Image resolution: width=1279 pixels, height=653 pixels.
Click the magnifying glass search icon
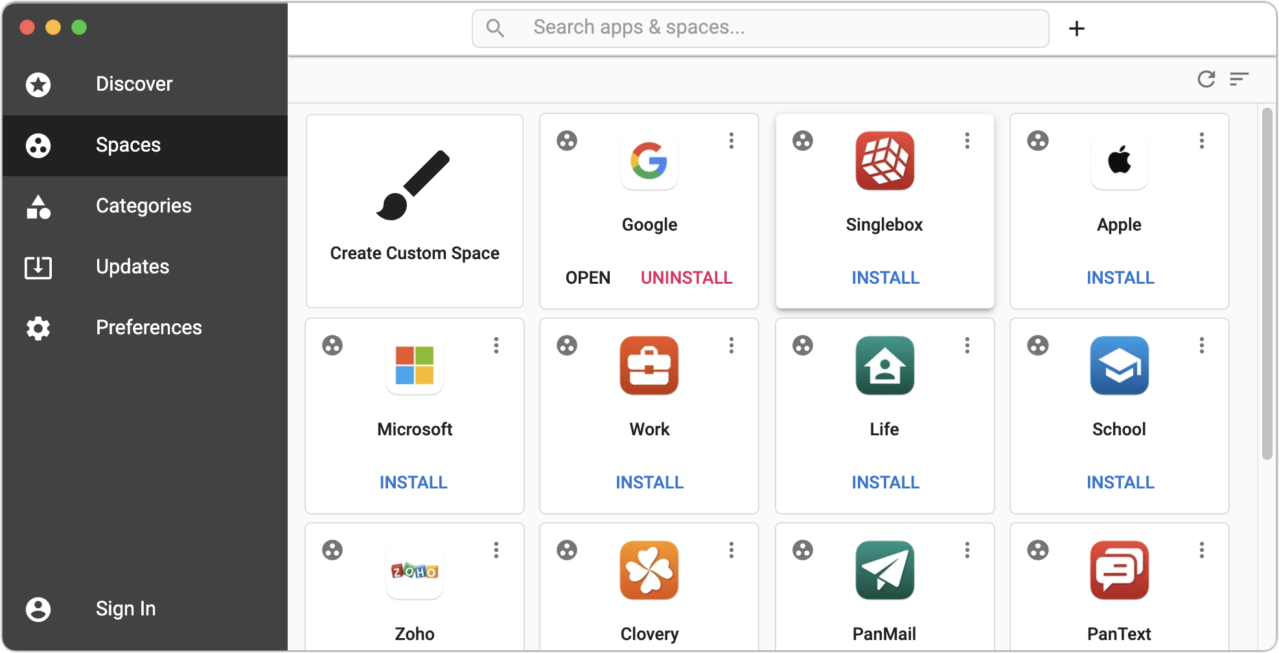pos(495,28)
